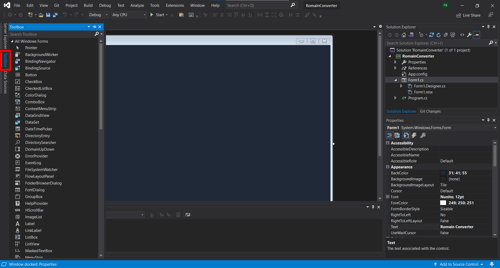
Task: Select App.config in Solution Explorer
Action: (x=417, y=74)
